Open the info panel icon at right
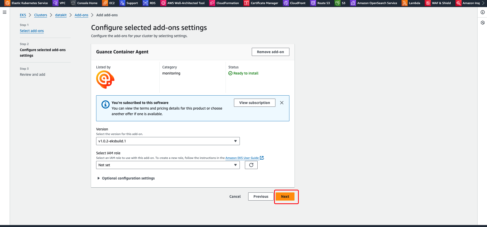 pos(482,12)
